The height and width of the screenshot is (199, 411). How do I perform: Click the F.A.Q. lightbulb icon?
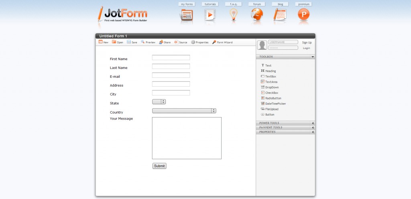point(233,14)
